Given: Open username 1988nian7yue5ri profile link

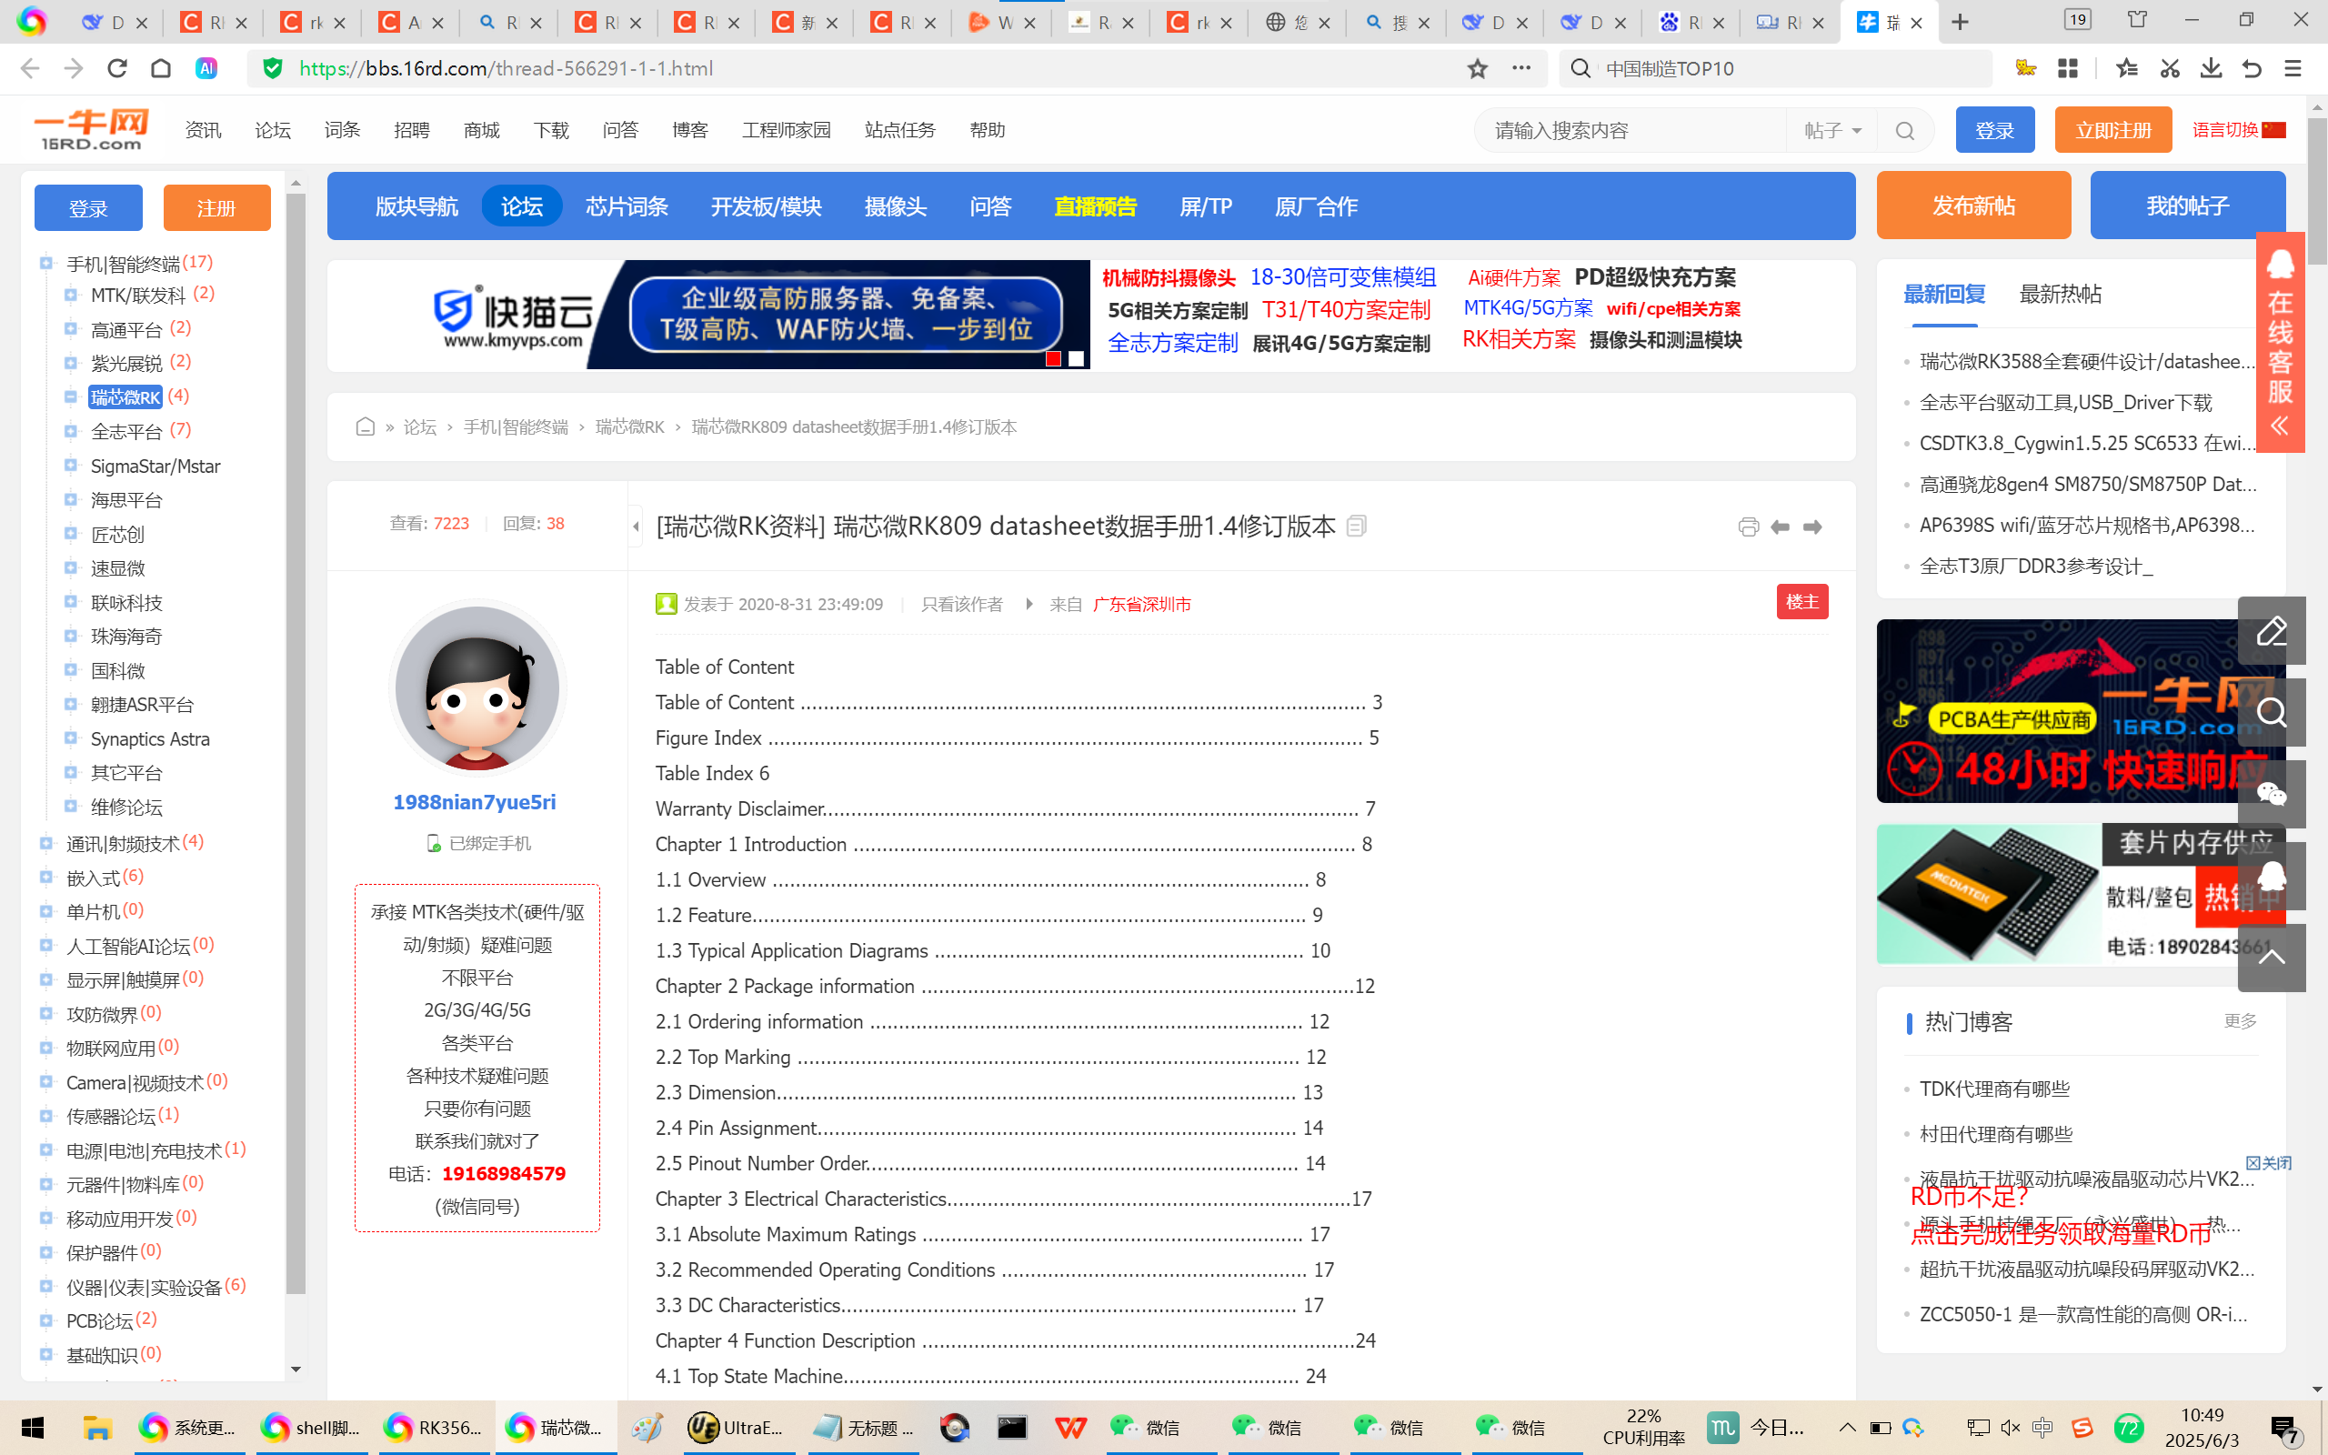Looking at the screenshot, I should coord(475,803).
